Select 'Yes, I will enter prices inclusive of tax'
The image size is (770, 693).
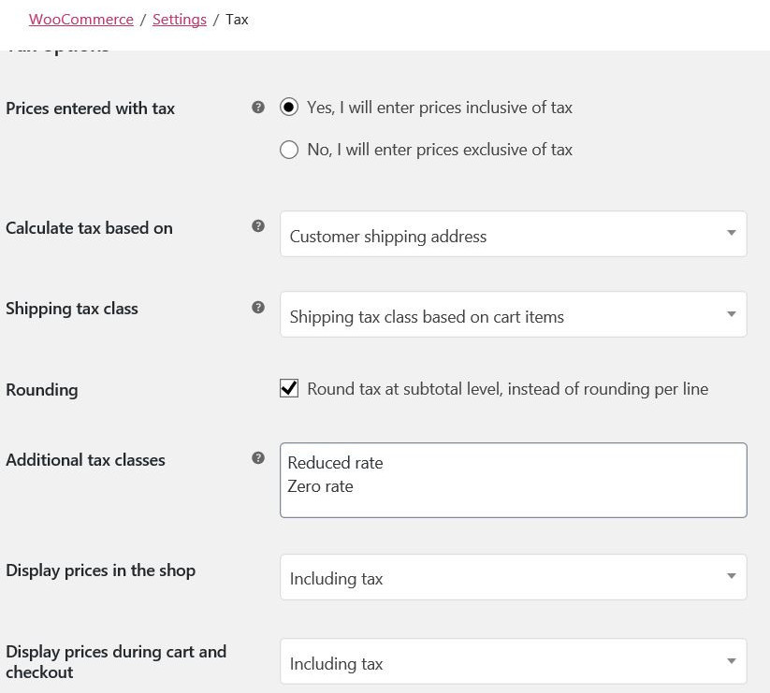coord(289,108)
